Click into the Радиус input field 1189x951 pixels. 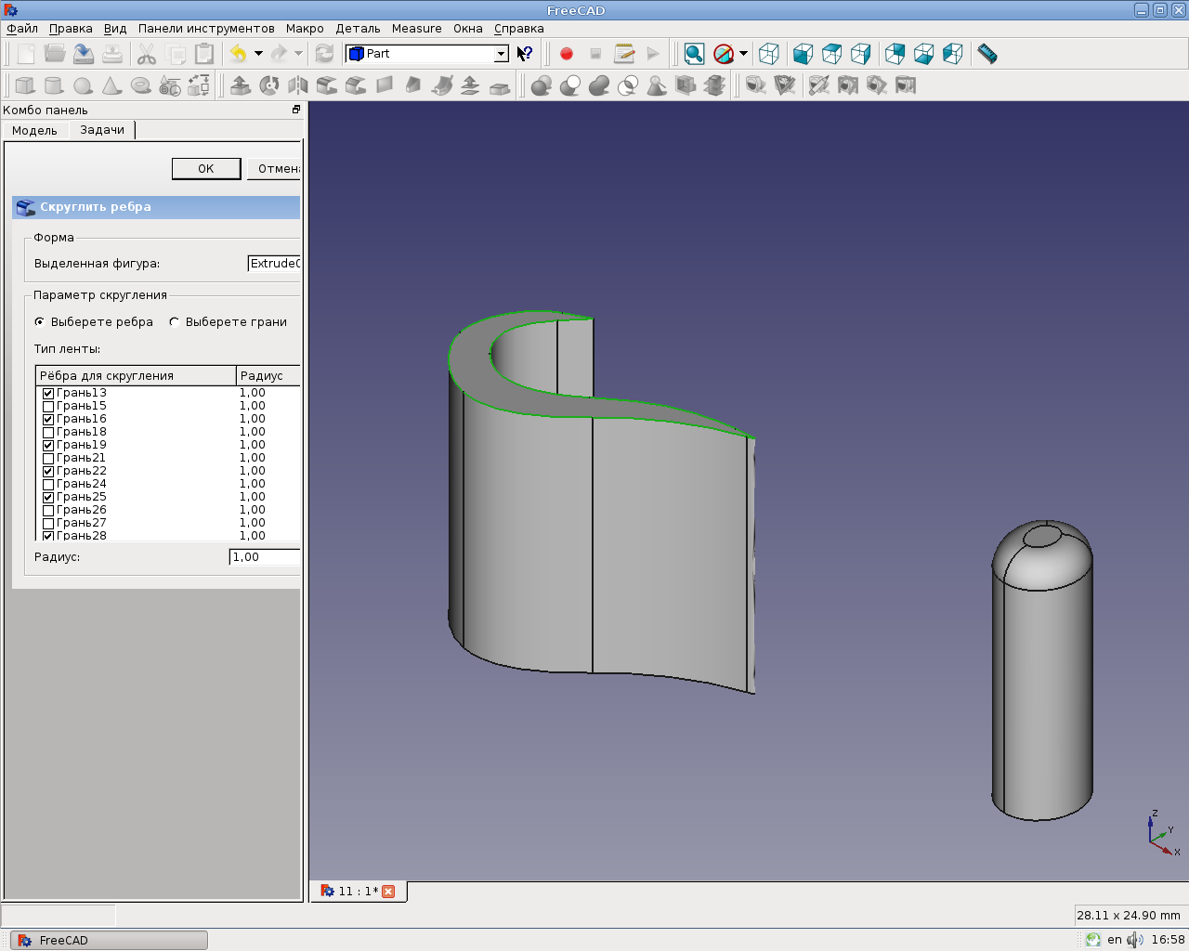[x=265, y=557]
